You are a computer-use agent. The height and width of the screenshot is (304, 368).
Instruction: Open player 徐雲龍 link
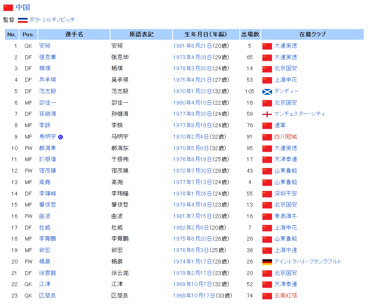click(47, 273)
